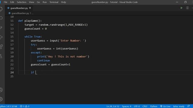Open the Manage gear icon

1,99
